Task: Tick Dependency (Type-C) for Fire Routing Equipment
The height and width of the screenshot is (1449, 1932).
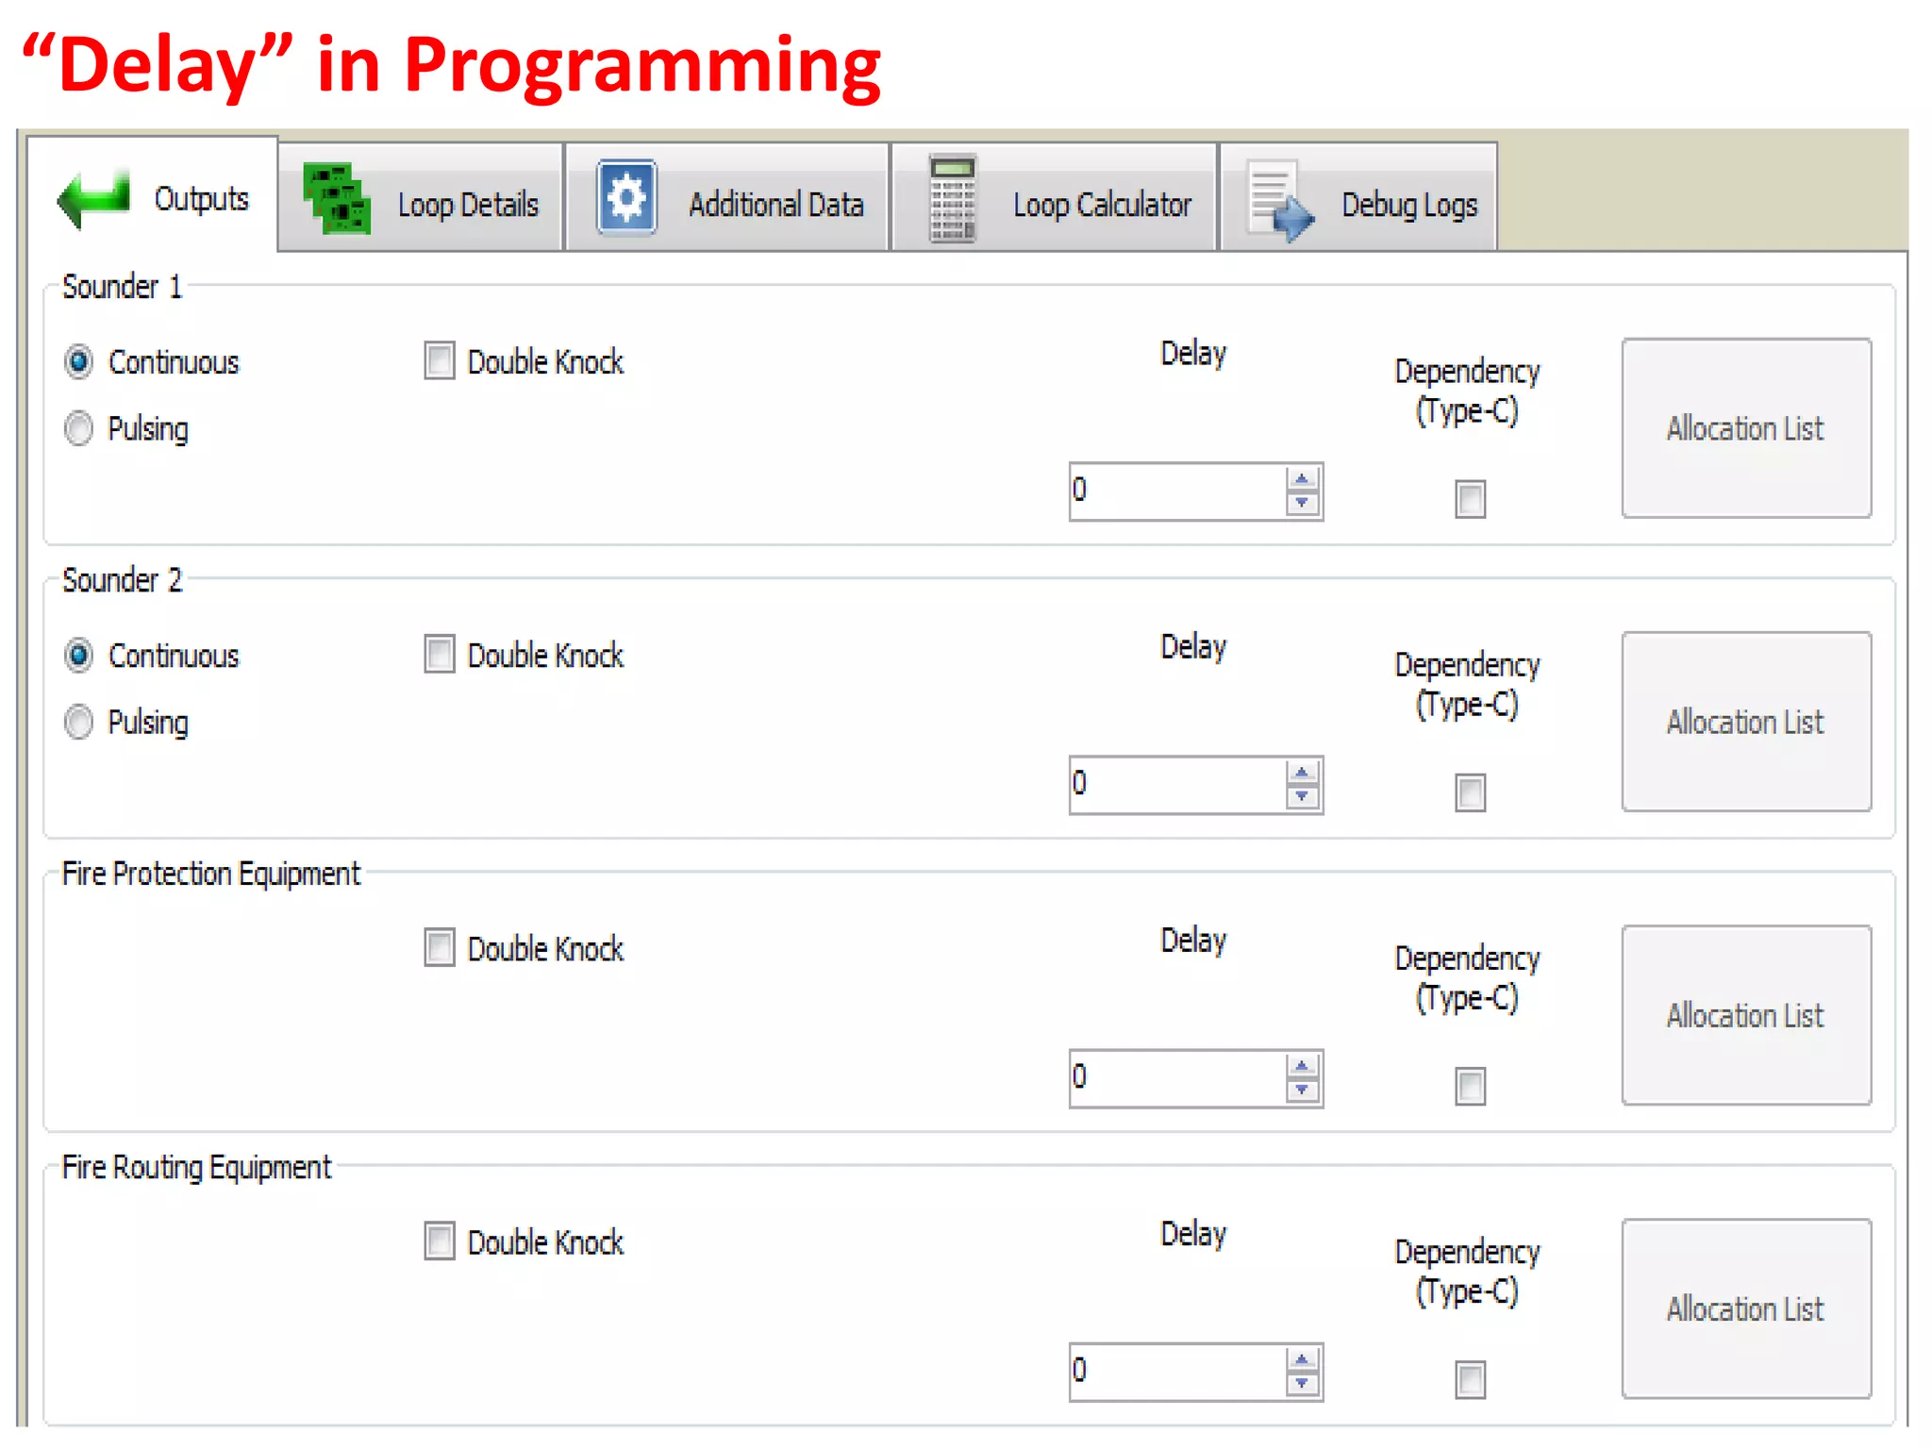Action: [x=1471, y=1379]
